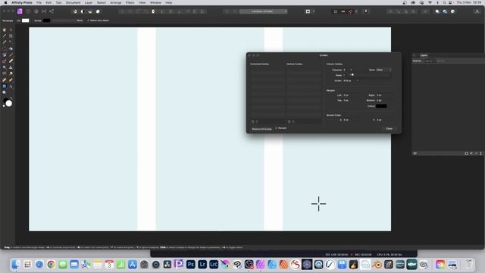Click the quick mask icon in toolbar
The height and width of the screenshot is (273, 485).
pos(308,11)
